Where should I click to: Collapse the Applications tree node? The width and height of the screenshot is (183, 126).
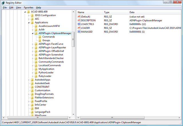(29, 23)
